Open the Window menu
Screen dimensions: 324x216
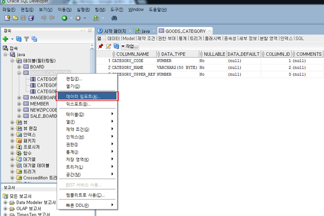click(x=135, y=9)
